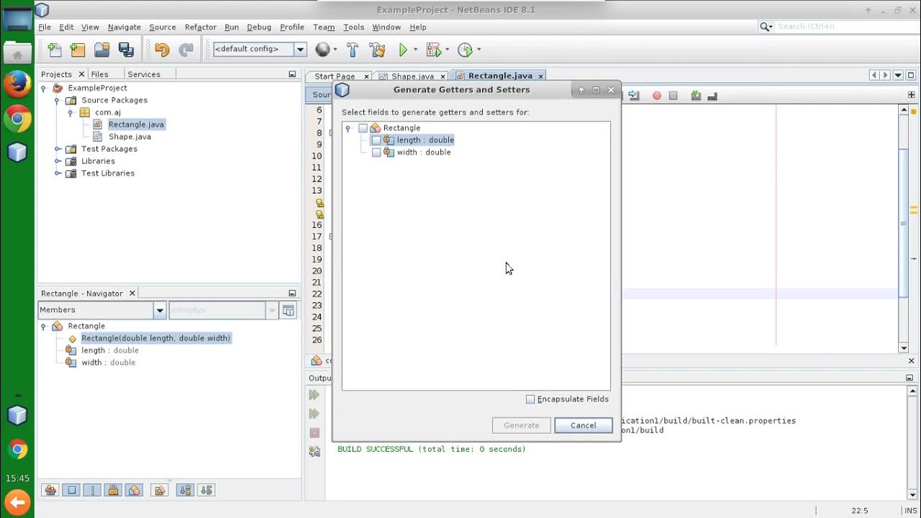Image resolution: width=921 pixels, height=518 pixels.
Task: Click the red Start Macro Recording icon
Action: (x=657, y=96)
